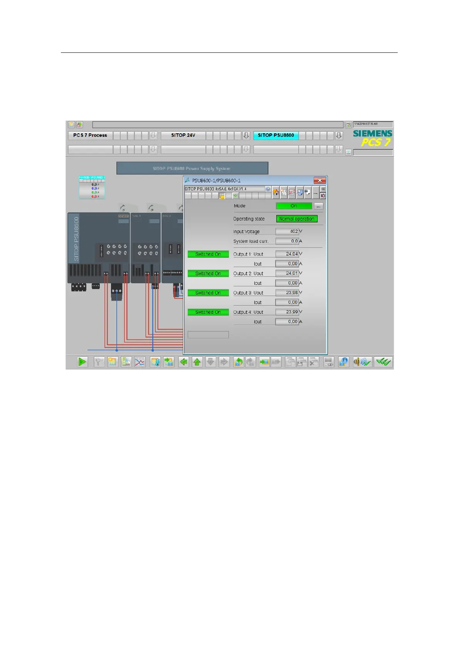Image resolution: width=459 pixels, height=649 pixels.
Task: Expand the SITOP 24V area down arrow
Action: [246, 135]
